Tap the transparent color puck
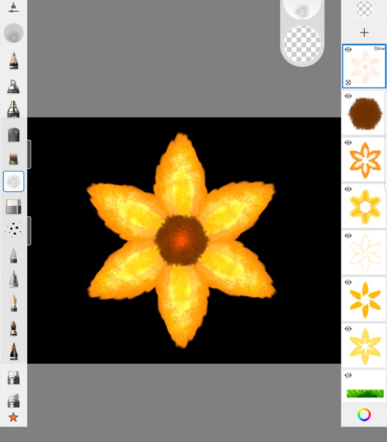 click(302, 44)
